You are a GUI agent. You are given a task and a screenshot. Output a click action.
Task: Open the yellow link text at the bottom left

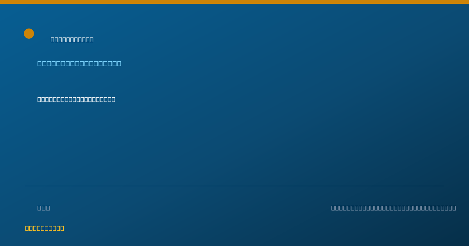pyautogui.click(x=45, y=228)
